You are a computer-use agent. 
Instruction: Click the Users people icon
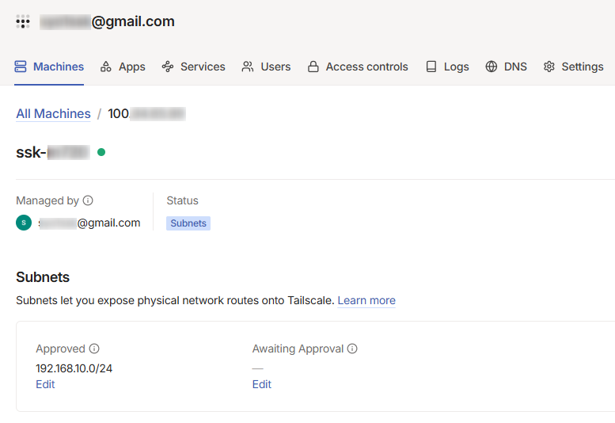coord(249,67)
